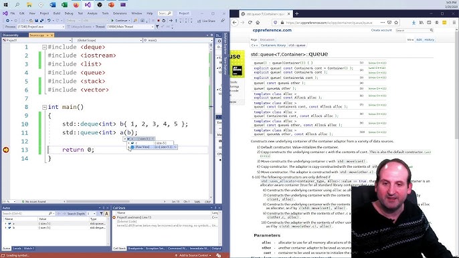Collapse the main function at line 8
459x258 pixels.
pyautogui.click(x=44, y=107)
